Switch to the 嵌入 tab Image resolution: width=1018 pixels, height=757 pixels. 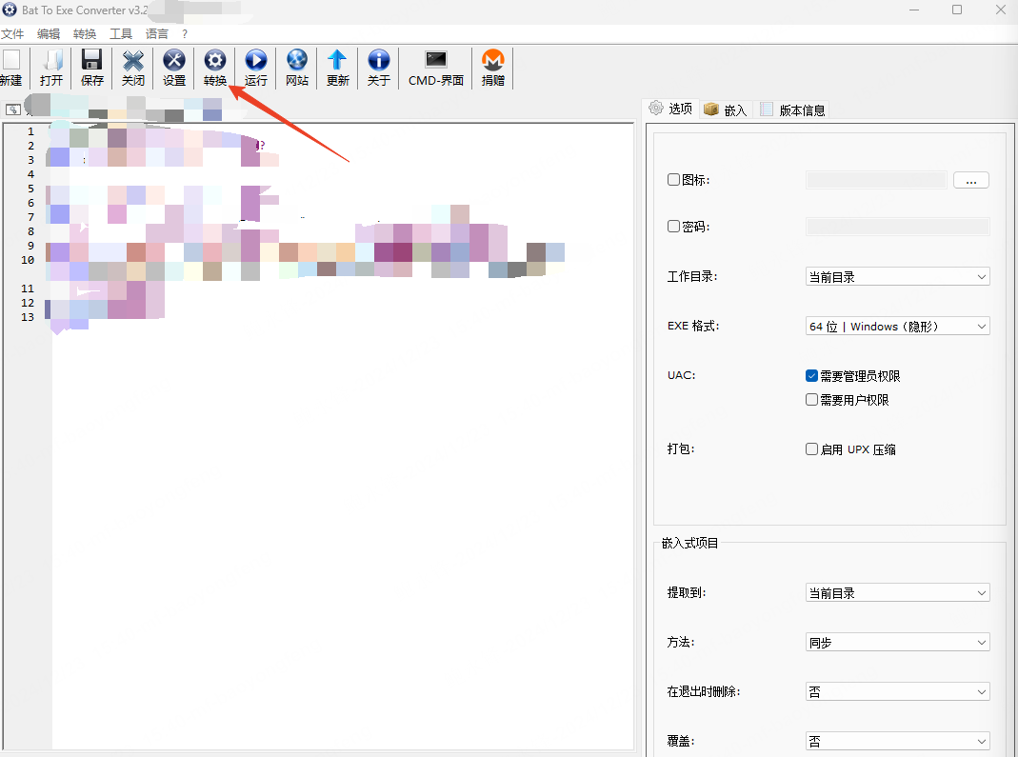coord(726,110)
